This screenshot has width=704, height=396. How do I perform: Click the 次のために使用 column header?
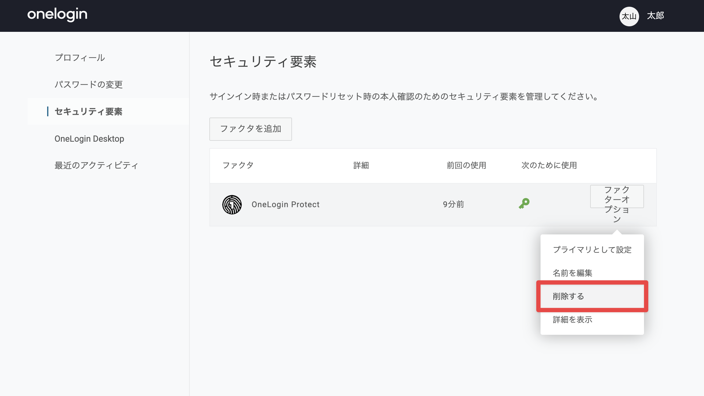[549, 165]
